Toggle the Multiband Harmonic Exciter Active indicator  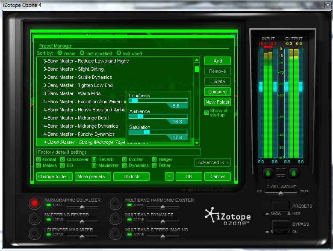pyautogui.click(x=130, y=205)
